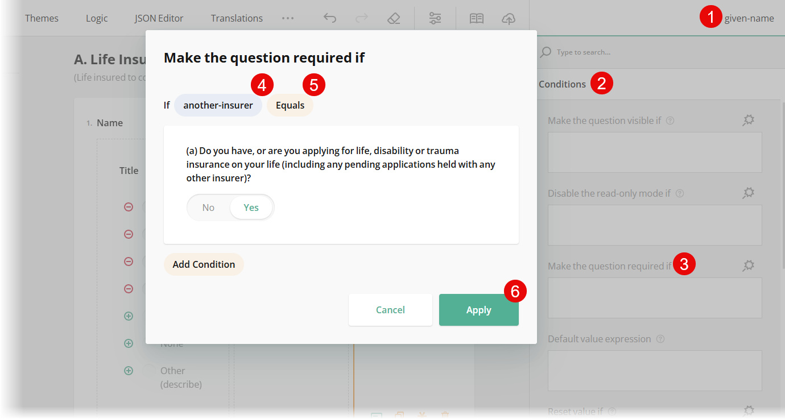Select 'No' for the insurance question
Screen dimensions: 785x419
[208, 207]
